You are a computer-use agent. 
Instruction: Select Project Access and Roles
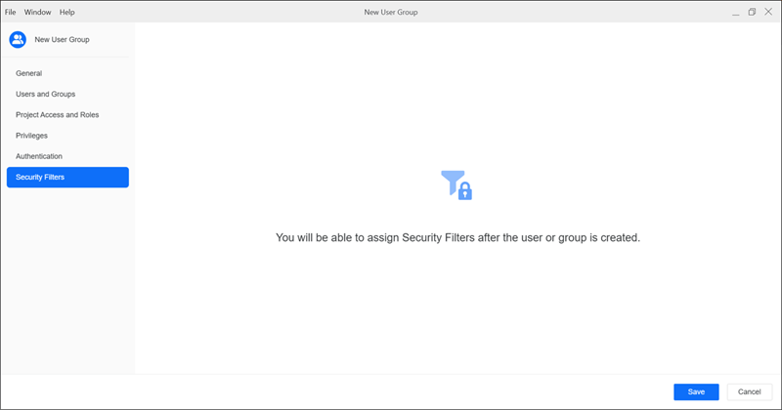click(58, 115)
